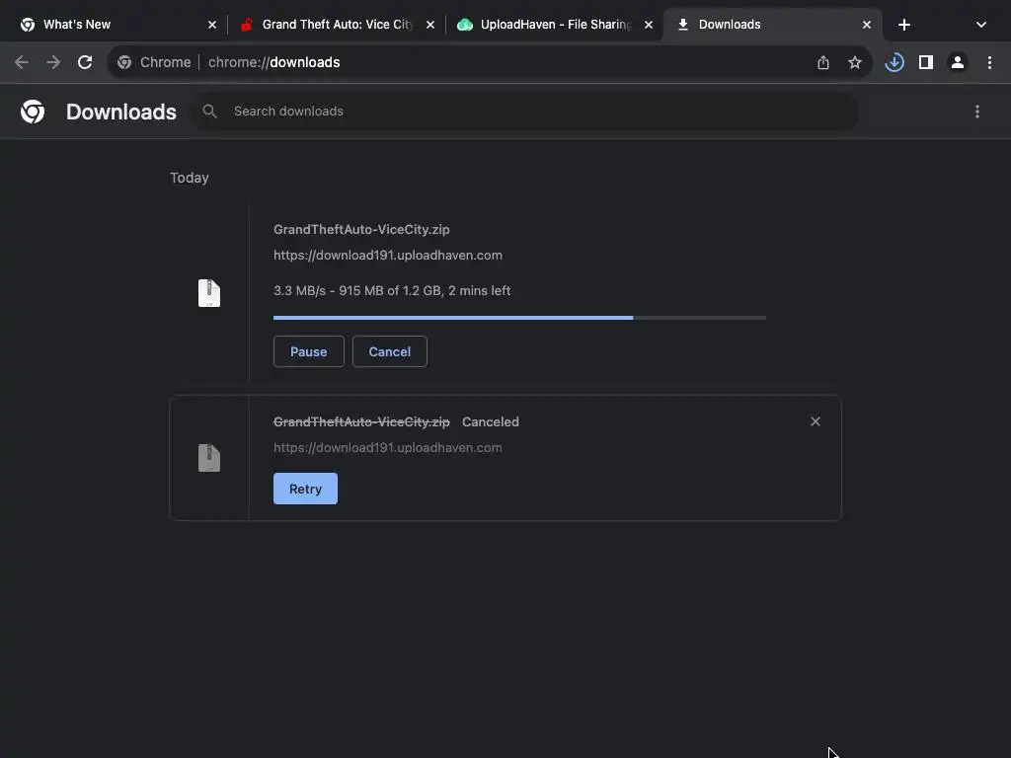Close the UploadHaven tab
The height and width of the screenshot is (758, 1011).
tap(649, 25)
